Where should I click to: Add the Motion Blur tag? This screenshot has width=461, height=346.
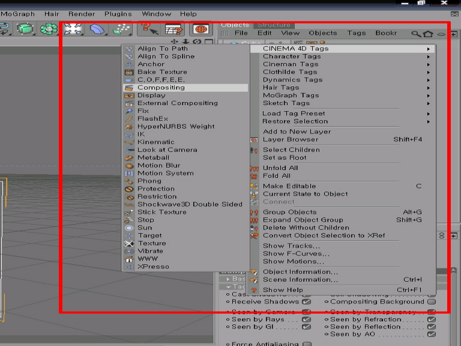pyautogui.click(x=185, y=165)
